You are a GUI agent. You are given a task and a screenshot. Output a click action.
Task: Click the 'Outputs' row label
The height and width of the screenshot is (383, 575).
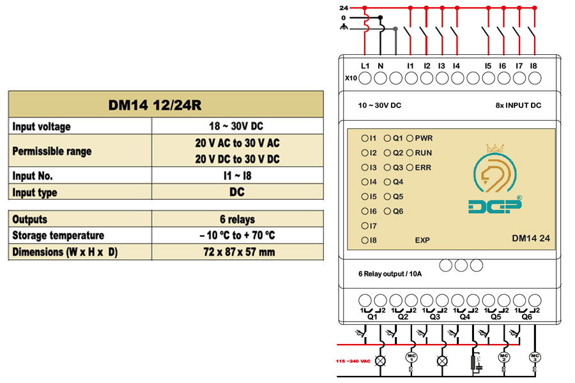(x=29, y=219)
